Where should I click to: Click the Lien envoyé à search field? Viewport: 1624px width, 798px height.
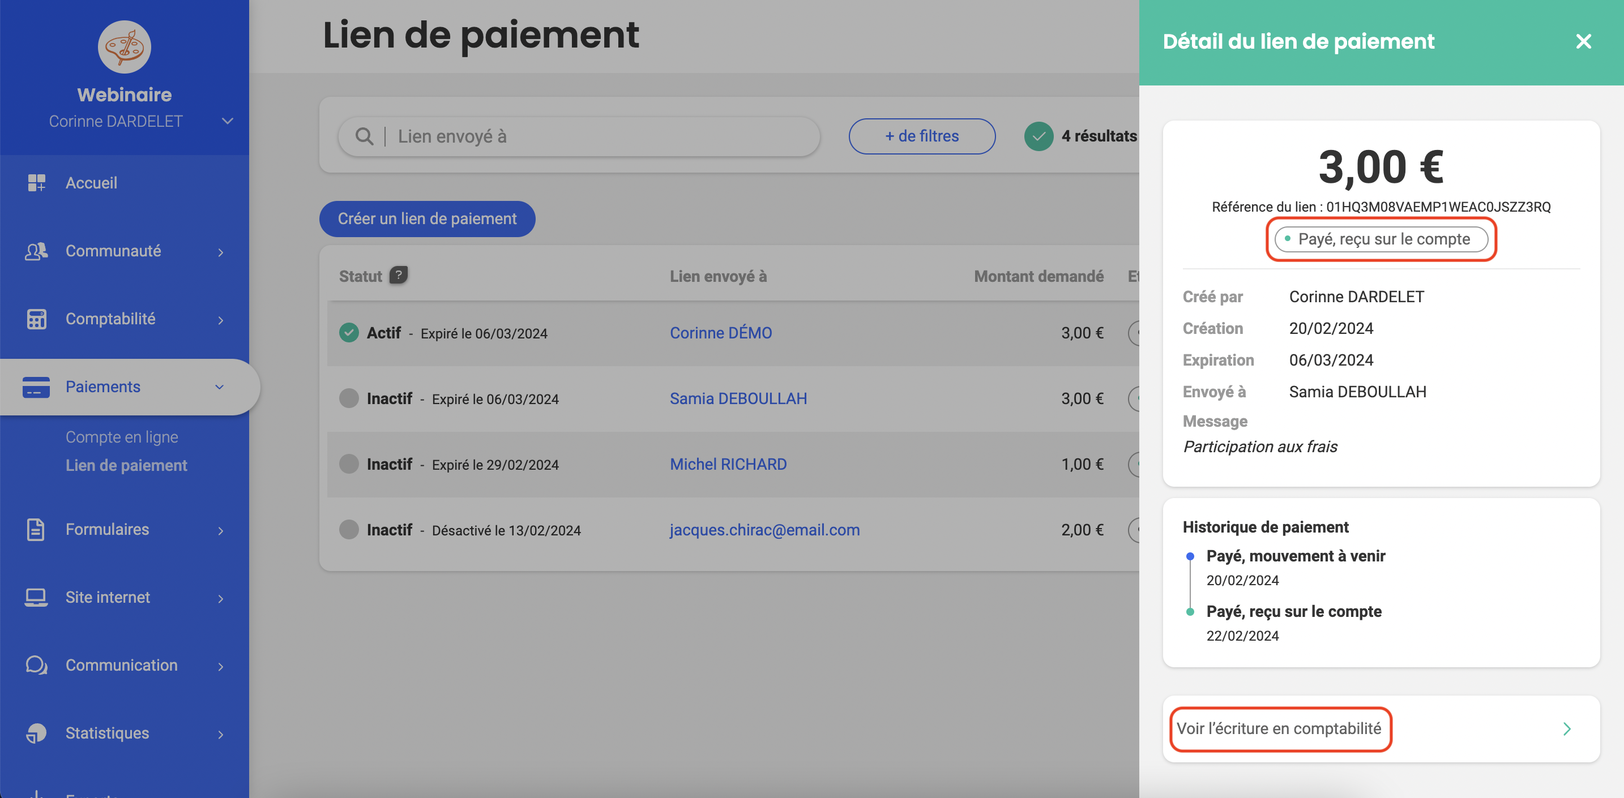pos(579,136)
